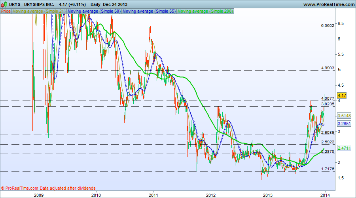356x198 pixels.
Task: Click the 4.9903 horizontal level label
Action: [x=328, y=68]
